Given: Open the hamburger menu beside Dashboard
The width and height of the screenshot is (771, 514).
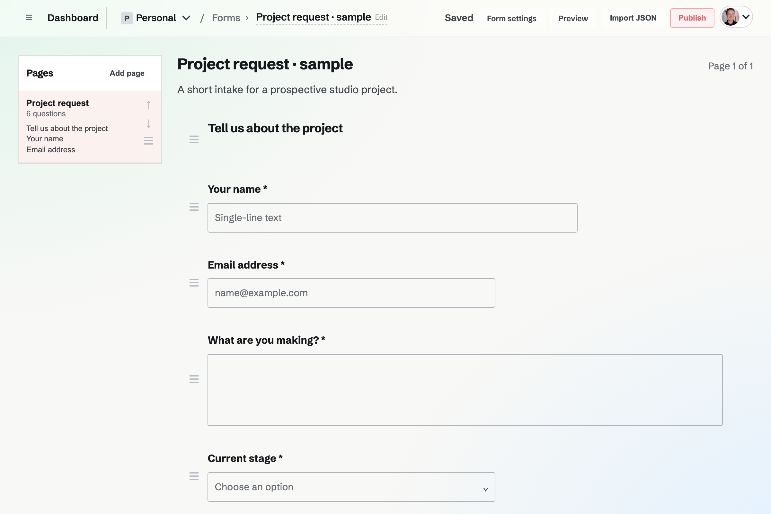Looking at the screenshot, I should [29, 18].
